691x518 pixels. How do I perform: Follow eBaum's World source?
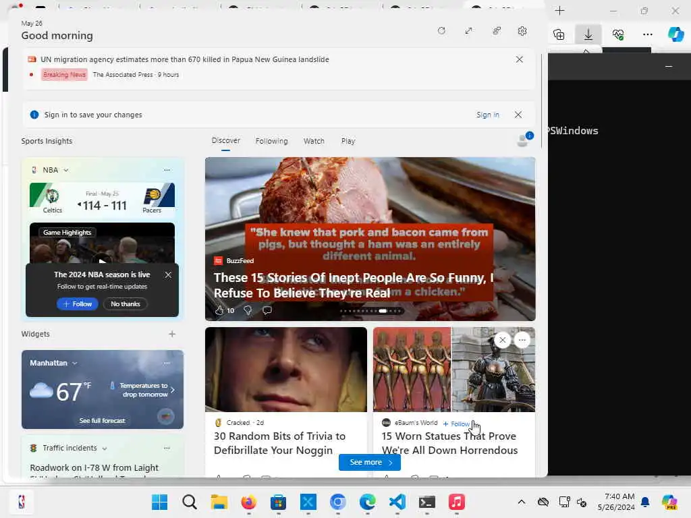click(457, 424)
